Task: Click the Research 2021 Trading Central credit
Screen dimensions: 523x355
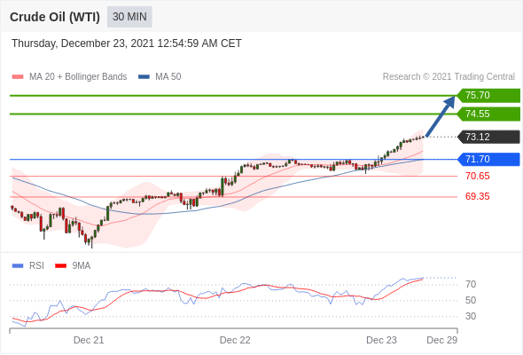Action: click(449, 77)
